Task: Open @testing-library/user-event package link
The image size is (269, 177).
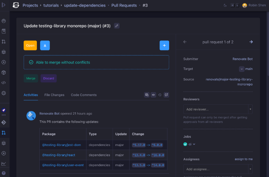Action: 63,165
